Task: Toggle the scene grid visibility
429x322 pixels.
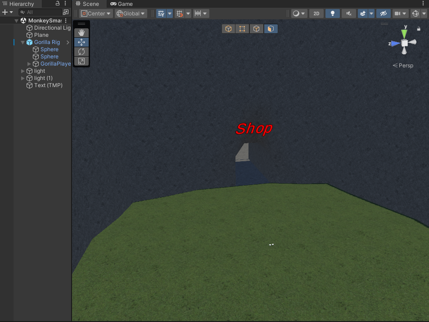Action: pyautogui.click(x=161, y=13)
